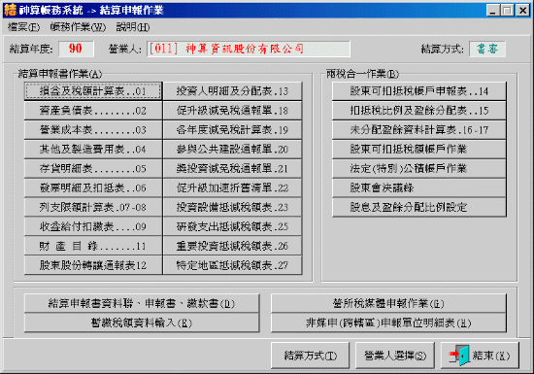
Task: Click the 結算方式 field showing 書審
Action: pyautogui.click(x=487, y=49)
